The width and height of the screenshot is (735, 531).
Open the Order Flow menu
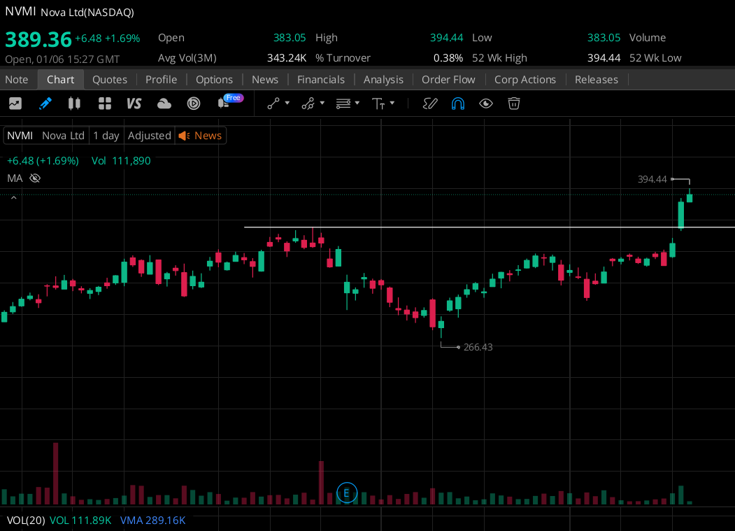[448, 80]
